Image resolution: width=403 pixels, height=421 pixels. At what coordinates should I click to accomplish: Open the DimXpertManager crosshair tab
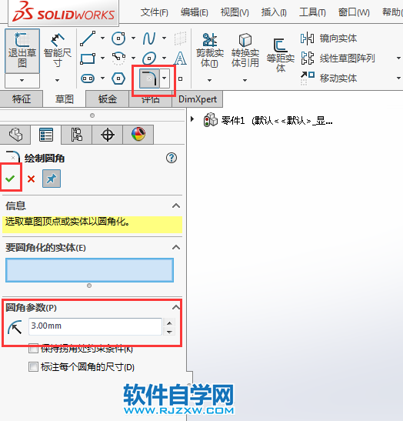108,135
